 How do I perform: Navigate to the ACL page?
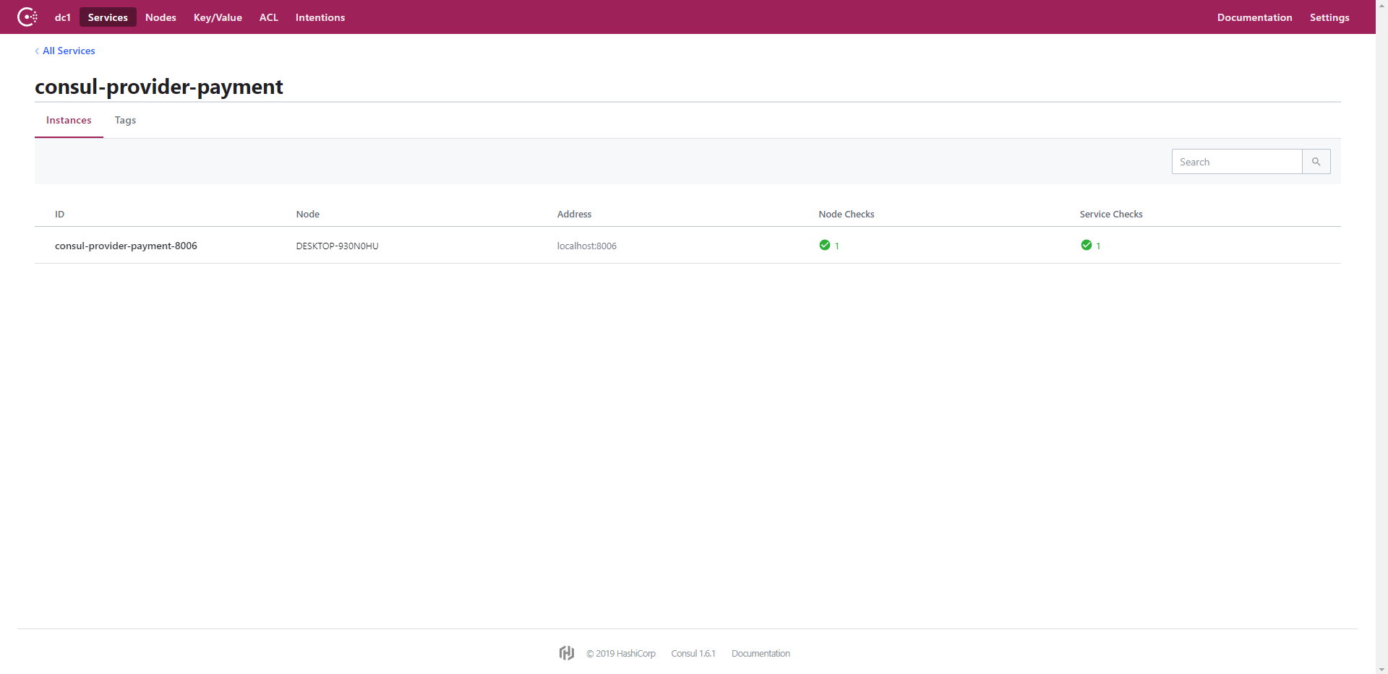pos(269,17)
